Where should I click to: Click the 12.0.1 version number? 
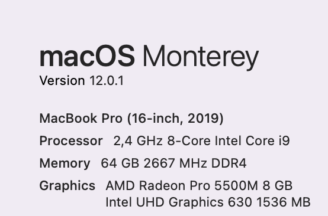point(107,80)
